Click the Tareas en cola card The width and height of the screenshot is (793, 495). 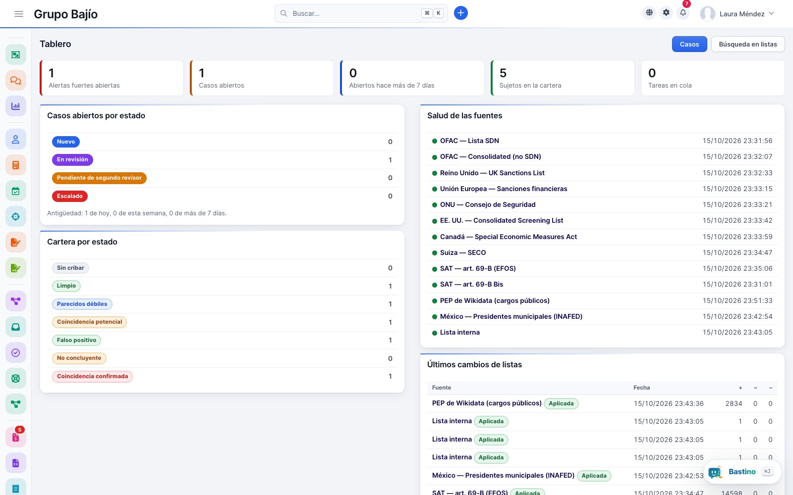(713, 78)
